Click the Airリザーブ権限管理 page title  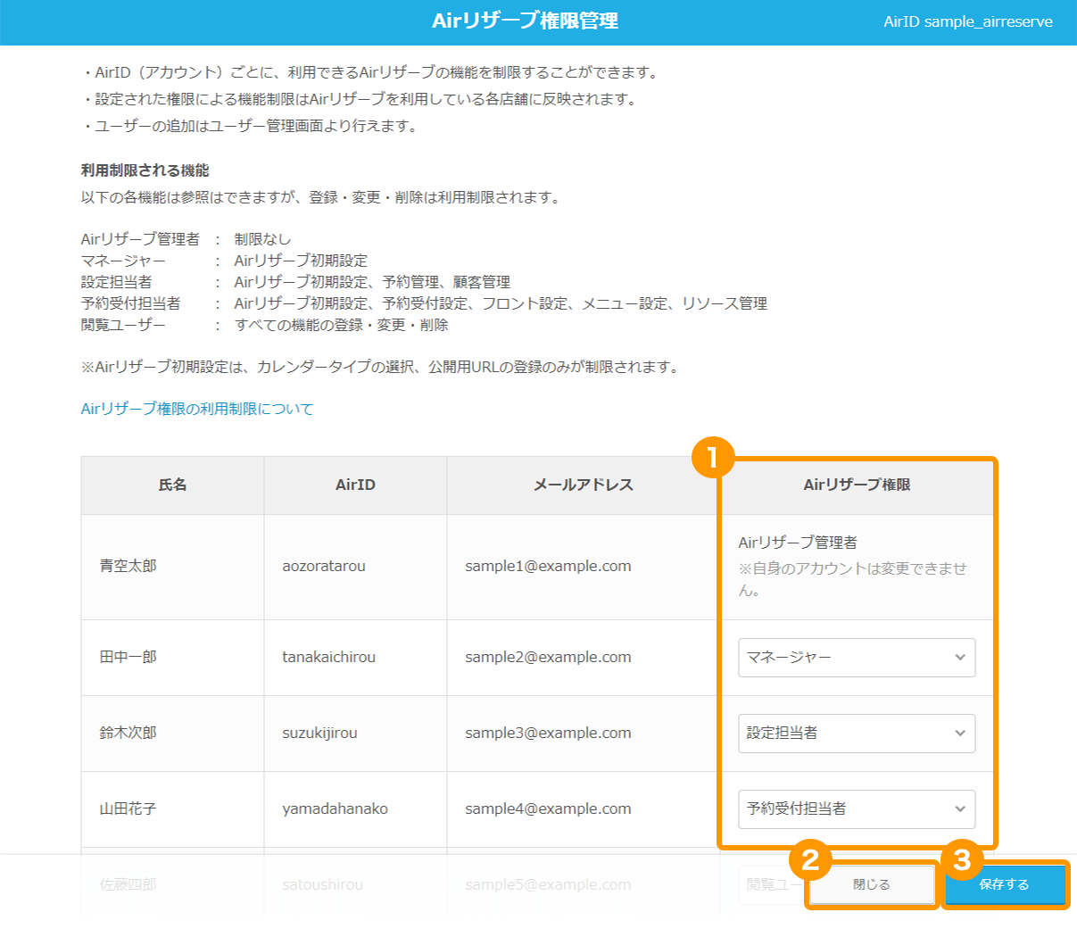coord(525,21)
